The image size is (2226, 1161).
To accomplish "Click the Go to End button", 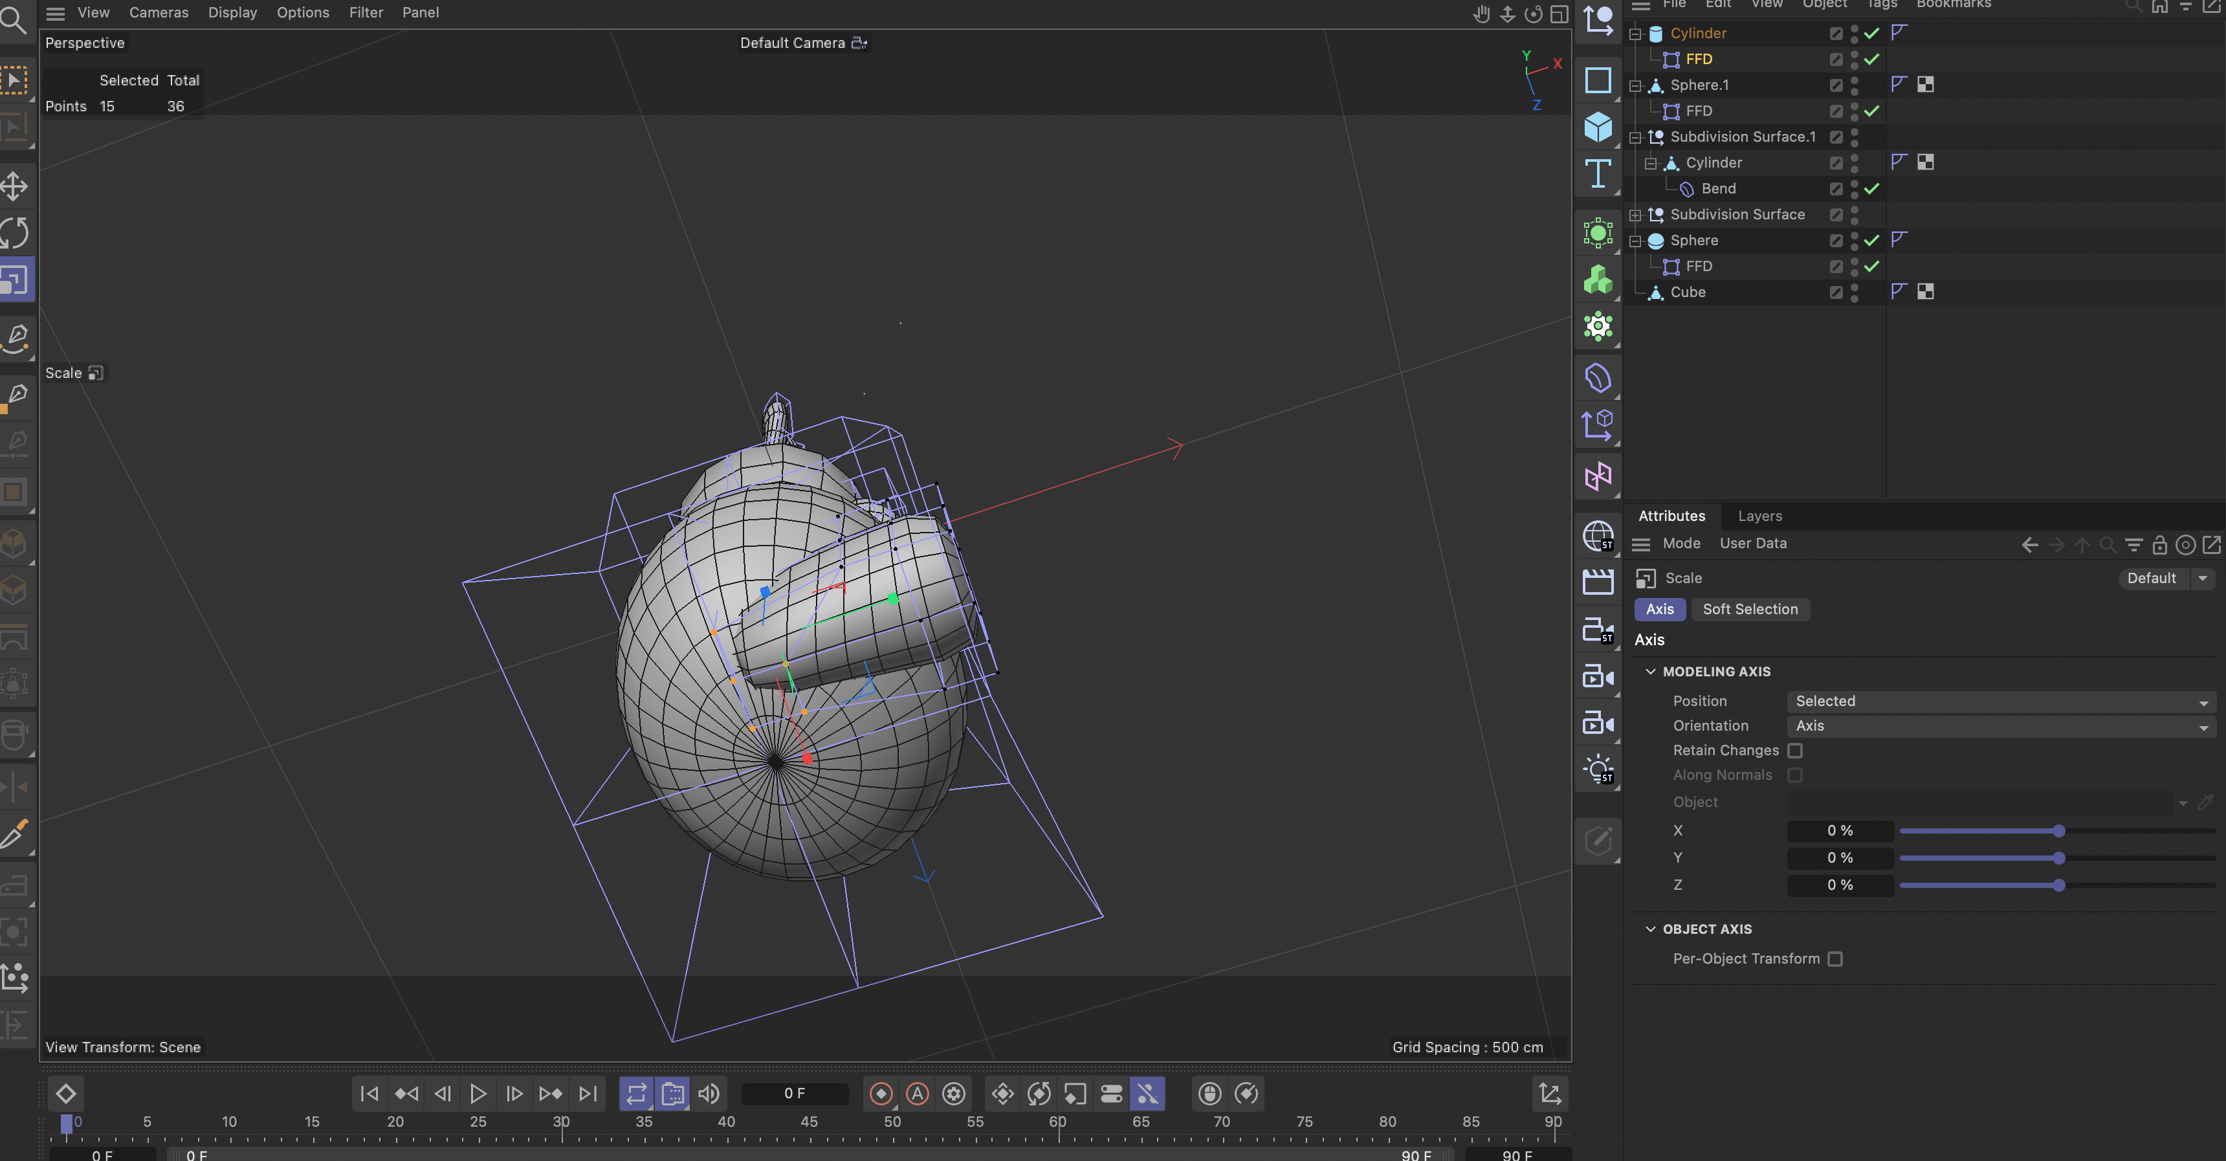I will point(588,1094).
